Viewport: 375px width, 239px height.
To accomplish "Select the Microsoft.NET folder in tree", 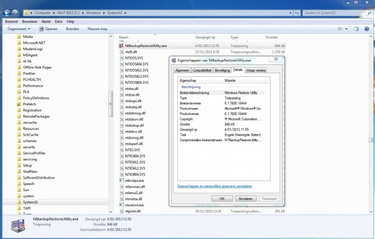I will [x=34, y=43].
